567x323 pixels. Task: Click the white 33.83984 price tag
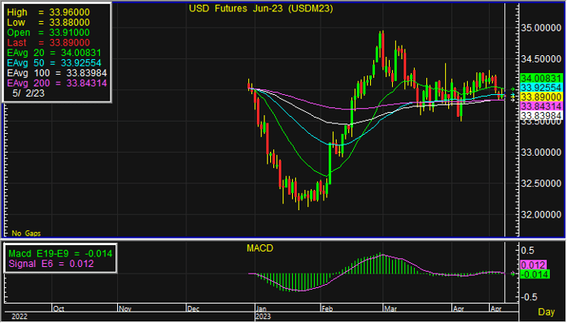coord(541,115)
